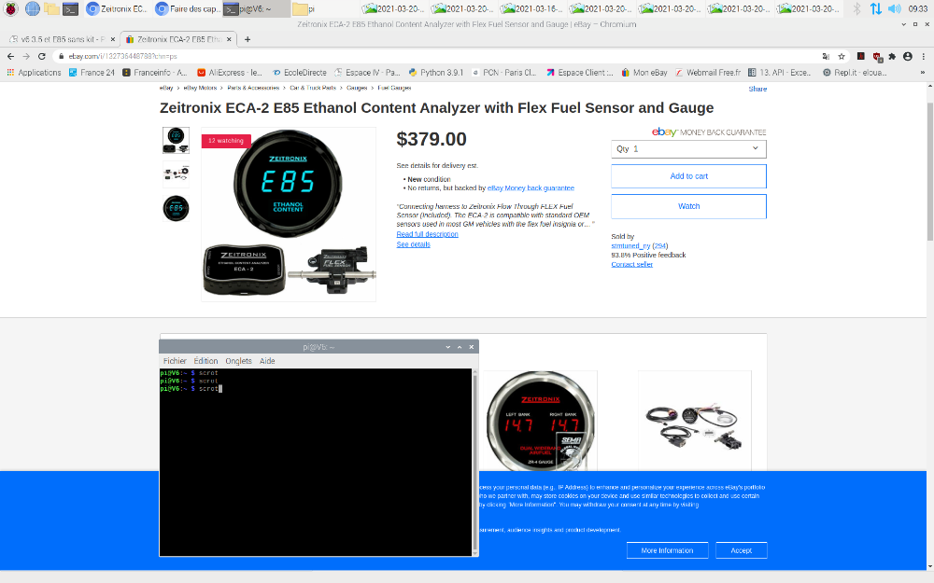Open the Onglets menu in the terminal
The height and width of the screenshot is (583, 934).
coord(238,361)
